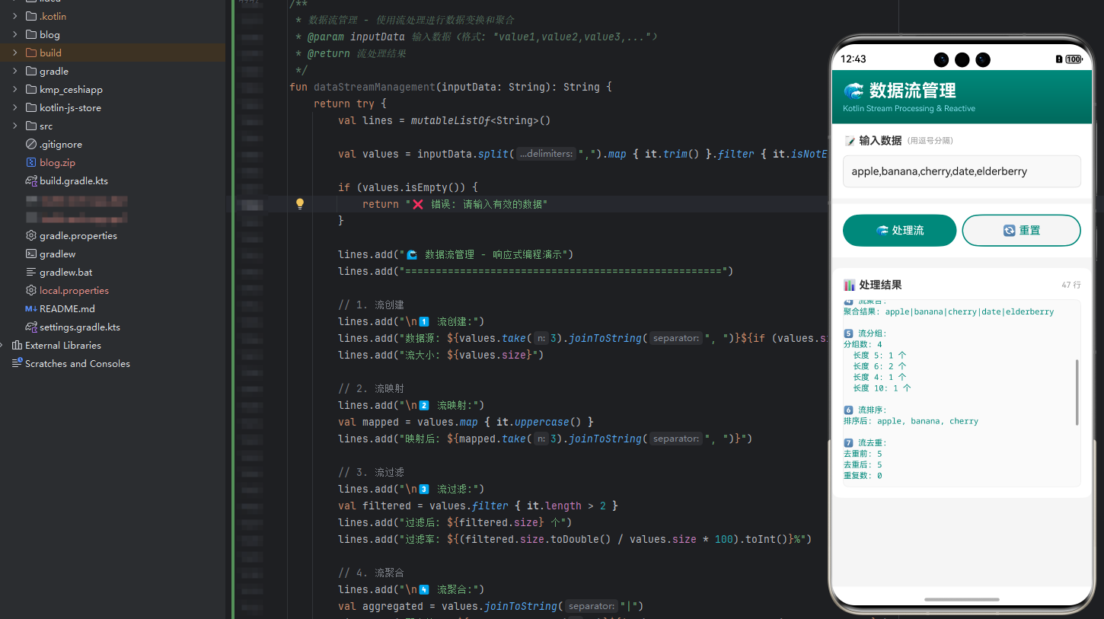Open settings.gradle.kts file

[x=80, y=327]
